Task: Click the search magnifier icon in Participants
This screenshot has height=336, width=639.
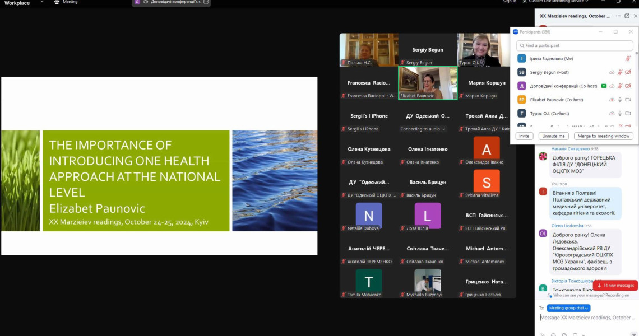Action: pos(522,45)
